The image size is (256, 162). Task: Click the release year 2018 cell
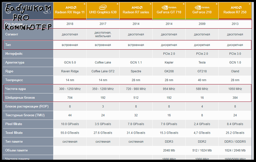tap(70, 24)
